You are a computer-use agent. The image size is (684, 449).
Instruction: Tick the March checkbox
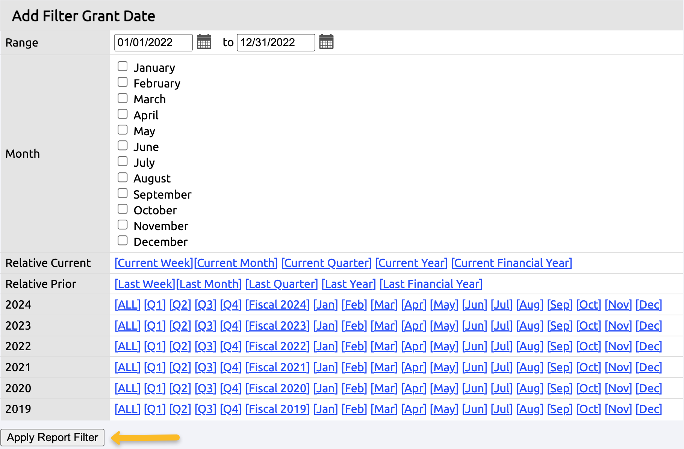click(x=123, y=98)
